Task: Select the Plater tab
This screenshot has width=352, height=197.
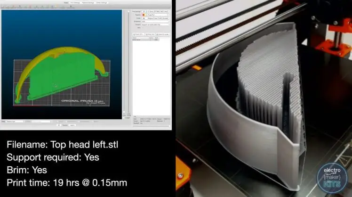Action: [x=66, y=3]
